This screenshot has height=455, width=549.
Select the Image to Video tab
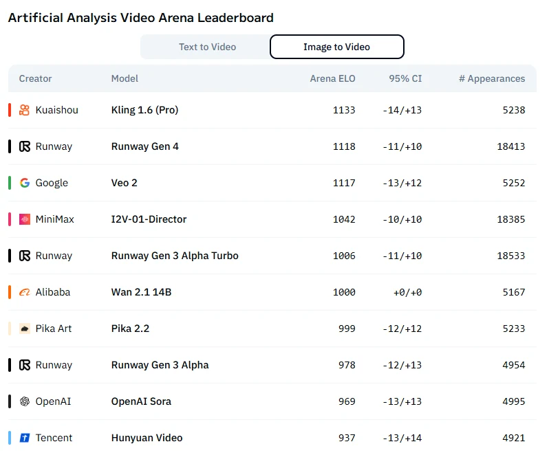tap(337, 47)
